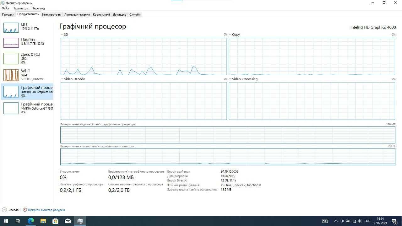Open Task View on the taskbar
Screen dimensions: 402x226
pyautogui.click(x=18, y=221)
